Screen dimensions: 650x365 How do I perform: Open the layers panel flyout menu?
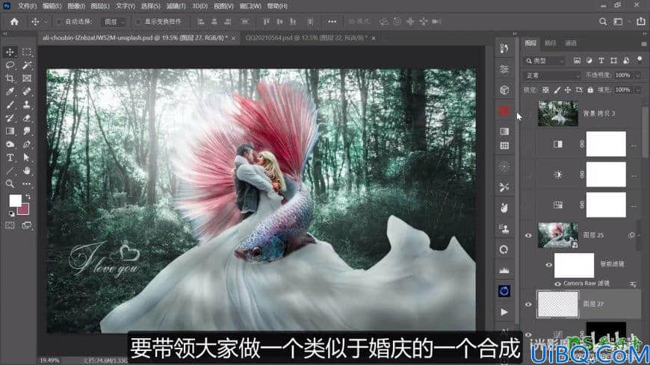[643, 43]
